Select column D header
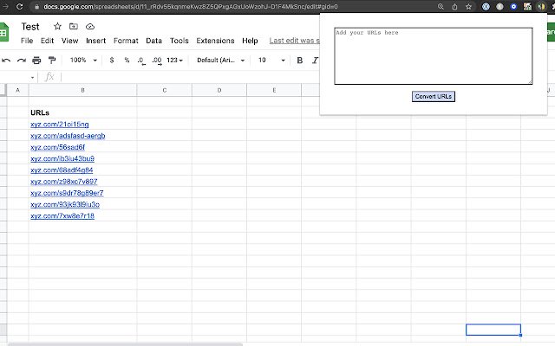The height and width of the screenshot is (346, 555). coord(219,90)
